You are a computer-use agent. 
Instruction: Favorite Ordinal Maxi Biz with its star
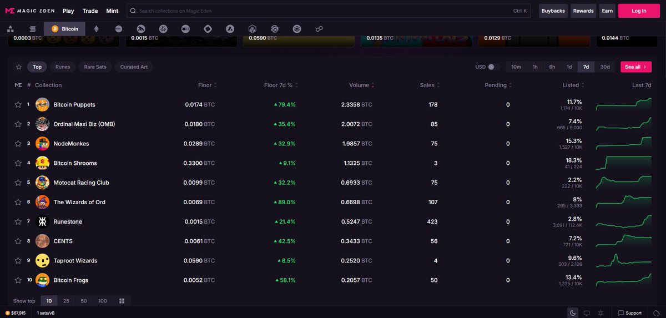coord(18,124)
